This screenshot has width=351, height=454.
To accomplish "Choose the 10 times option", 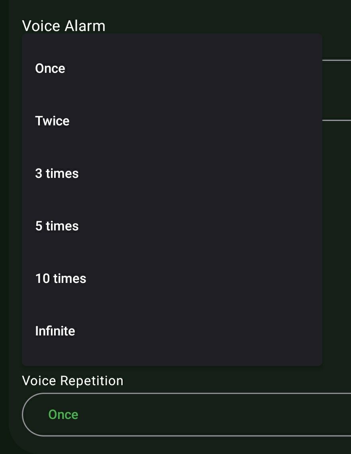I will tap(60, 279).
